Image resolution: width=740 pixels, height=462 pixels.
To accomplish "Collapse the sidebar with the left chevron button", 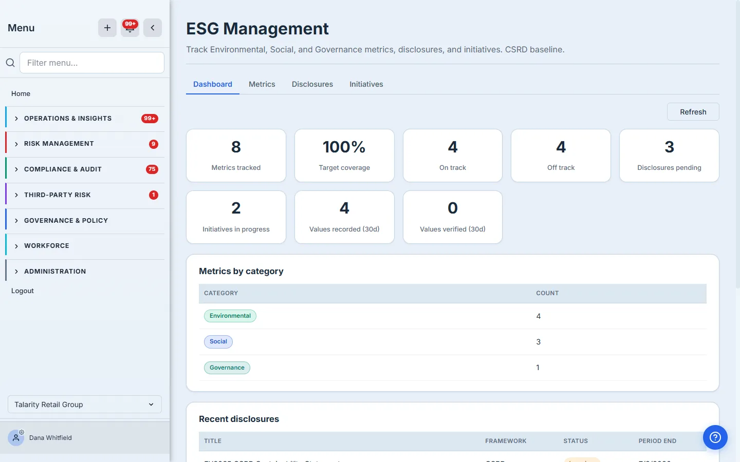I will tap(153, 28).
